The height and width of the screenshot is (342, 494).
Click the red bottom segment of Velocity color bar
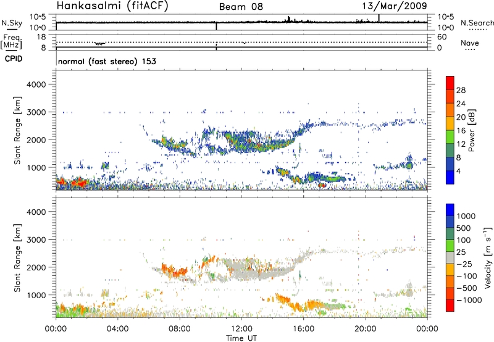tap(450, 306)
